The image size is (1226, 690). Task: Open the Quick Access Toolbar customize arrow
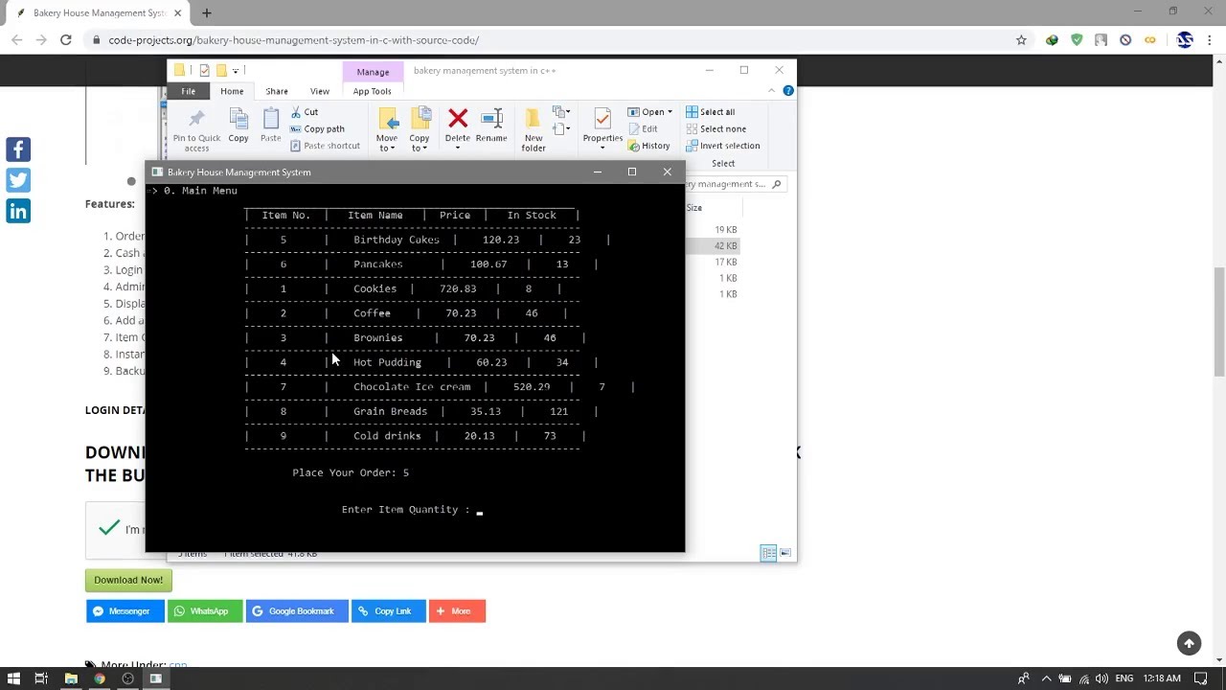236,71
